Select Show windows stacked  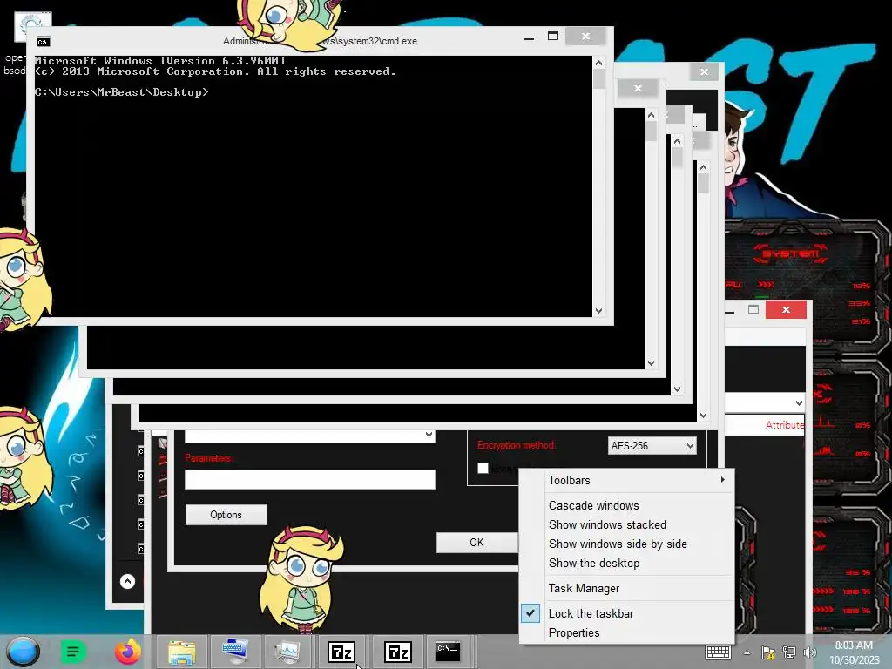point(607,524)
